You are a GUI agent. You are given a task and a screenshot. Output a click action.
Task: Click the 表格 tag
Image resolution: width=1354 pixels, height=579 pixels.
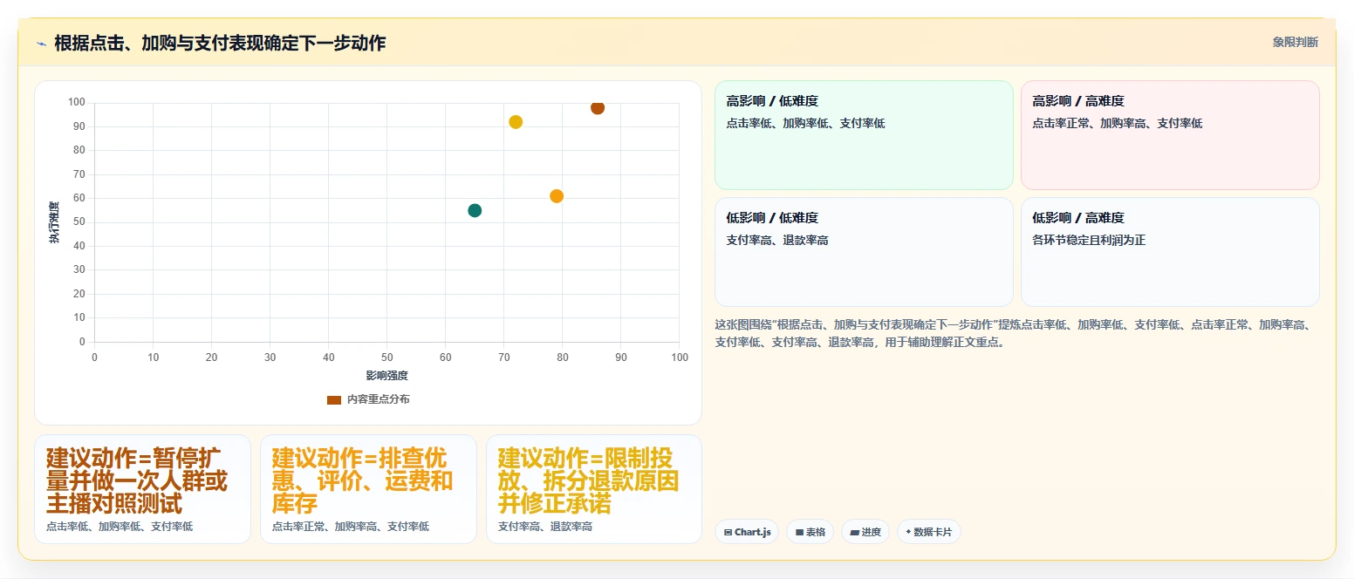pyautogui.click(x=810, y=532)
